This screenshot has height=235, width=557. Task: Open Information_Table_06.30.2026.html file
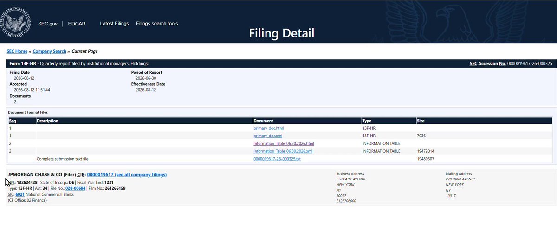[284, 143]
